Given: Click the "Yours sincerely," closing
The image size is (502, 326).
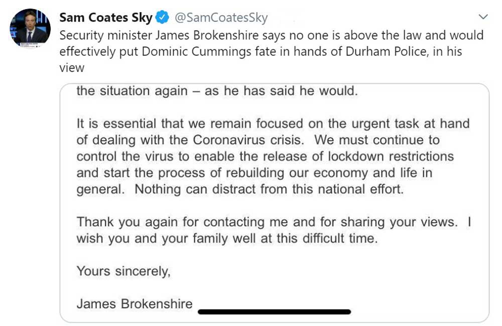Looking at the screenshot, I should click(123, 271).
